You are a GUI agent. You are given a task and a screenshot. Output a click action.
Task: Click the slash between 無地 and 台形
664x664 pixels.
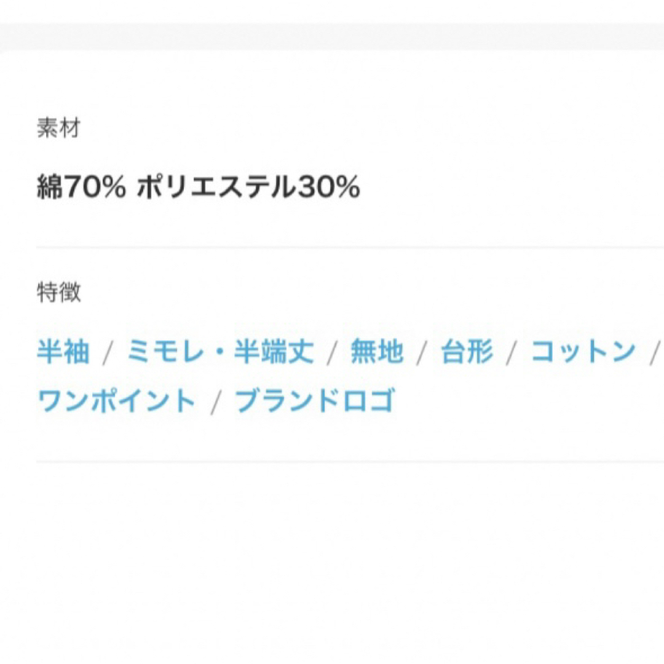click(422, 353)
